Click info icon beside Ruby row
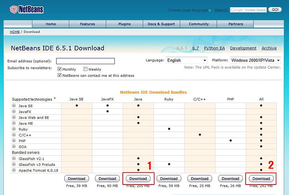 pos(14,129)
